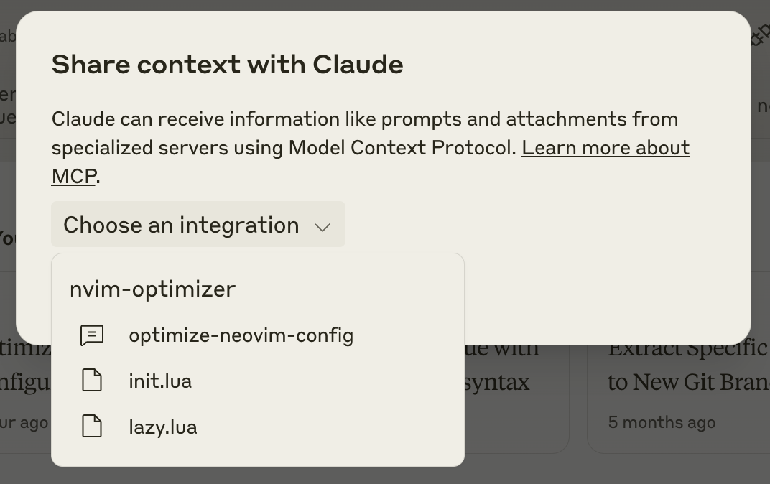Click the file icon next to init.lua
This screenshot has width=770, height=484.
(x=92, y=381)
